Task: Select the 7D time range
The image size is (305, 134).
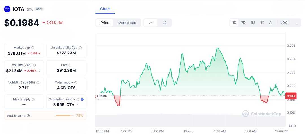Action: pos(243,23)
